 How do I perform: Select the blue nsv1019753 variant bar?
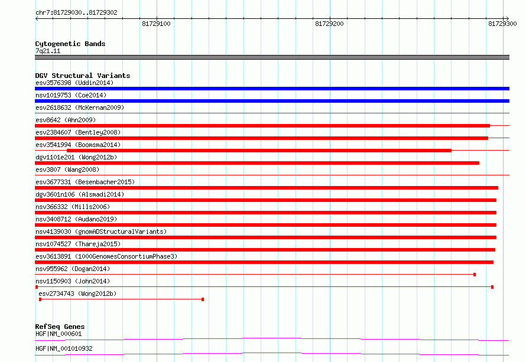pos(272,101)
